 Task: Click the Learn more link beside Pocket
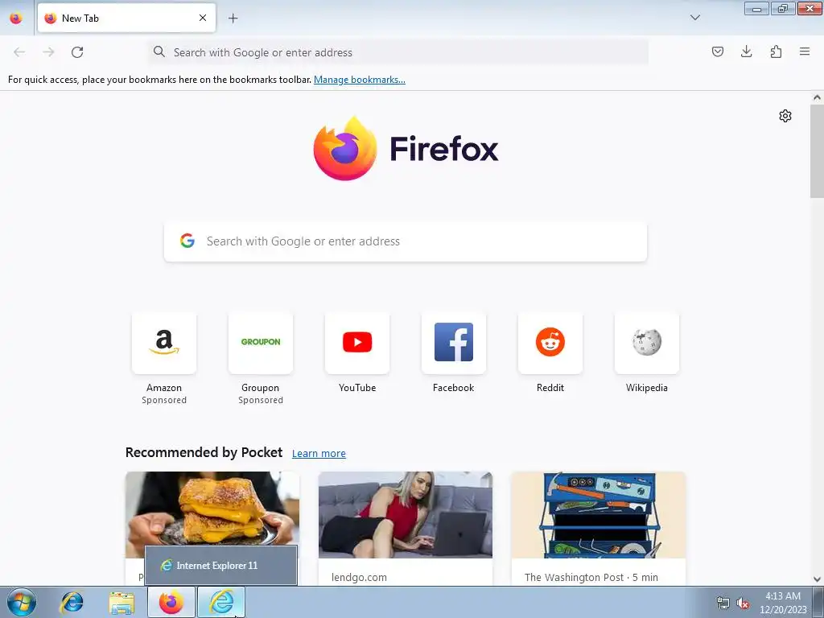pyautogui.click(x=319, y=454)
